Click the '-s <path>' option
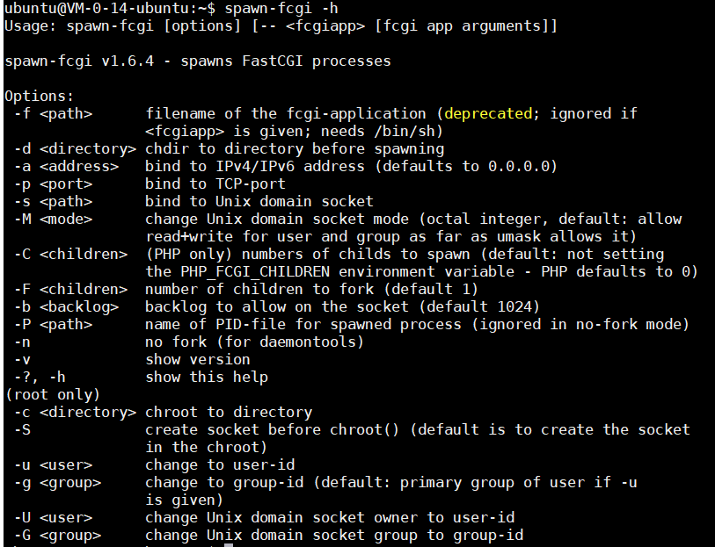The width and height of the screenshot is (715, 547). click(x=53, y=201)
